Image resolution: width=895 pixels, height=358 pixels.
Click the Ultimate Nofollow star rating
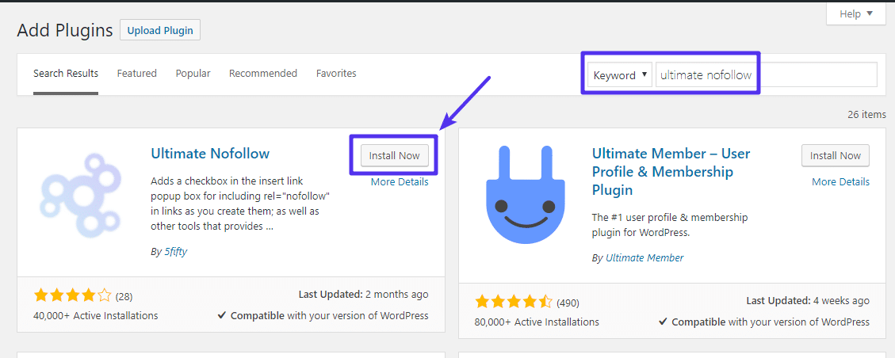pos(73,295)
